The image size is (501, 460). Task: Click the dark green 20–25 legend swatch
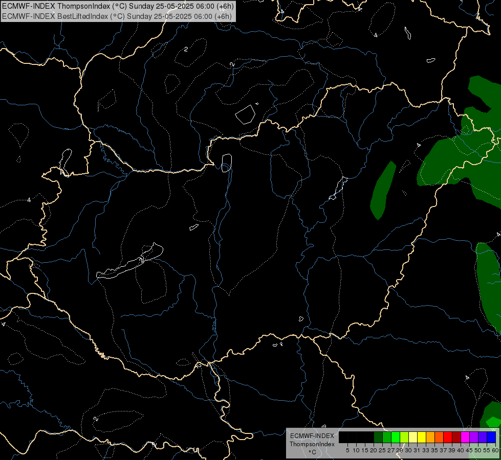pos(378,437)
